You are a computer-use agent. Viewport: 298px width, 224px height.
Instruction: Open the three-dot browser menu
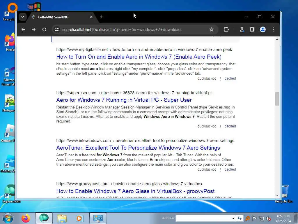273,29
